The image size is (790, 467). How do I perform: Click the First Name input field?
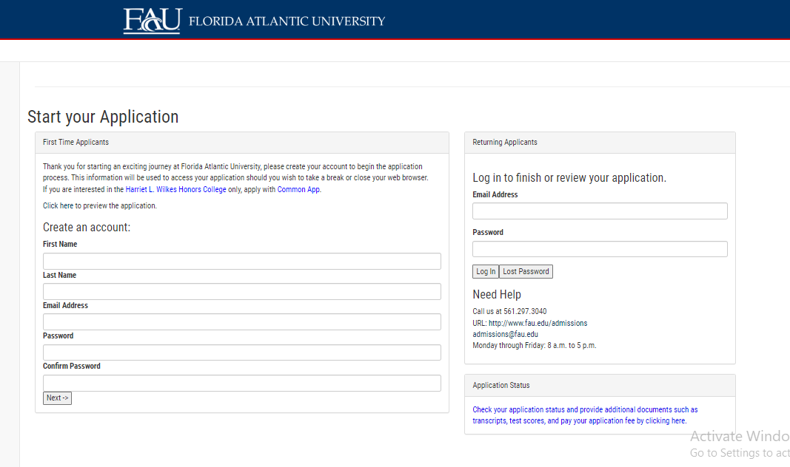[241, 261]
